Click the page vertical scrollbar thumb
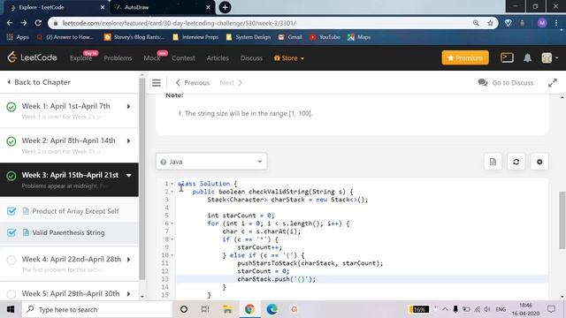The width and height of the screenshot is (566, 318). 562,220
